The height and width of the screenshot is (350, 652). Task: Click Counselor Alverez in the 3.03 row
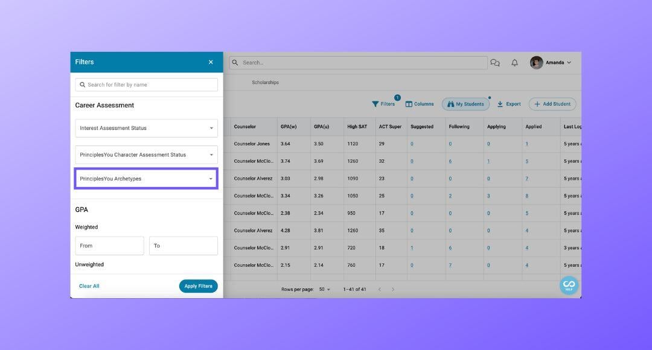click(x=253, y=179)
